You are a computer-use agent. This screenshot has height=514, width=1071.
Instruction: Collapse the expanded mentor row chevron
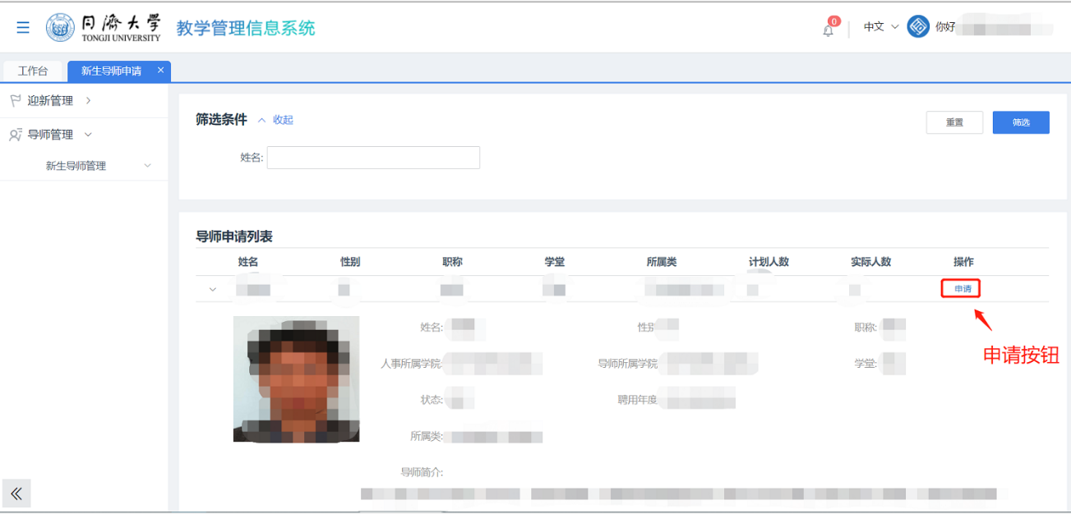(x=213, y=289)
